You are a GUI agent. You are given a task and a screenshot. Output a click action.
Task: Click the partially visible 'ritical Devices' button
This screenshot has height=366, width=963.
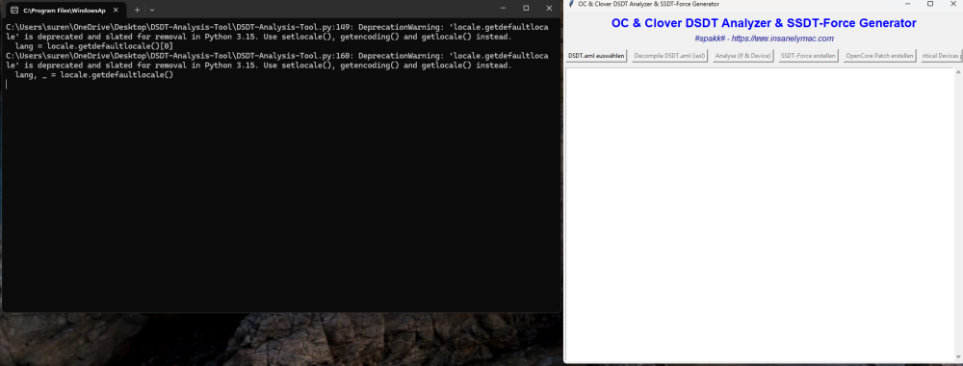coord(941,56)
